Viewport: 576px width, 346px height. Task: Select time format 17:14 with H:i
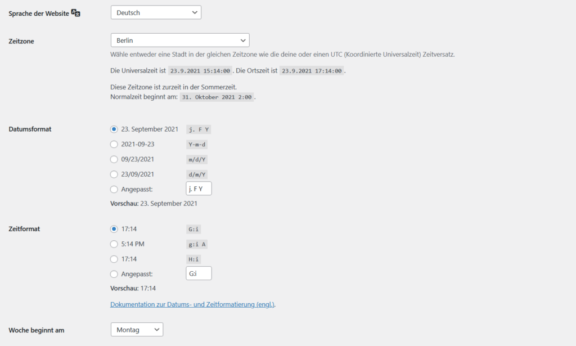click(114, 259)
